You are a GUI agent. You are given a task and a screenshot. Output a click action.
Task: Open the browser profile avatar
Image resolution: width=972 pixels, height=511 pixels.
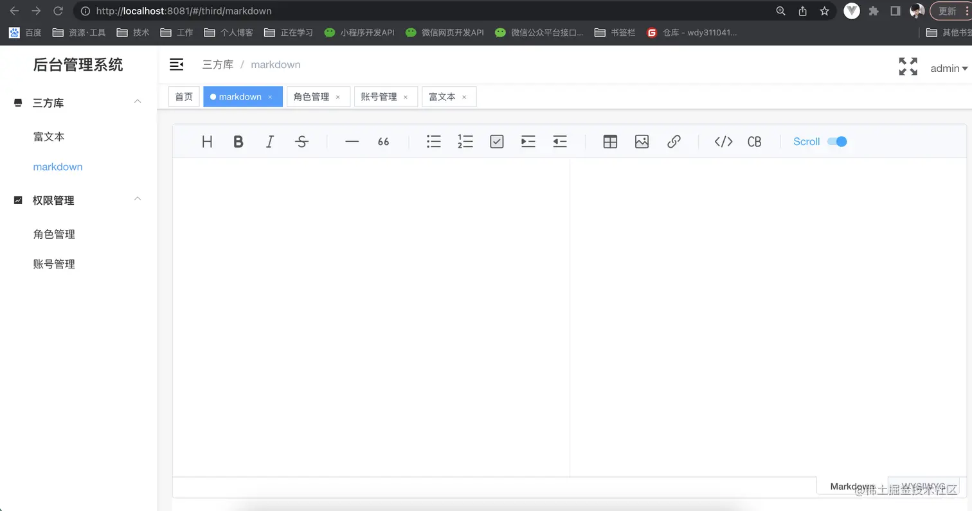[917, 11]
